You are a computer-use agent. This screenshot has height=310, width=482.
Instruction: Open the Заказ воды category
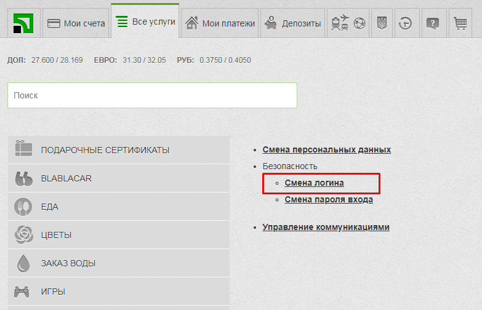119,263
